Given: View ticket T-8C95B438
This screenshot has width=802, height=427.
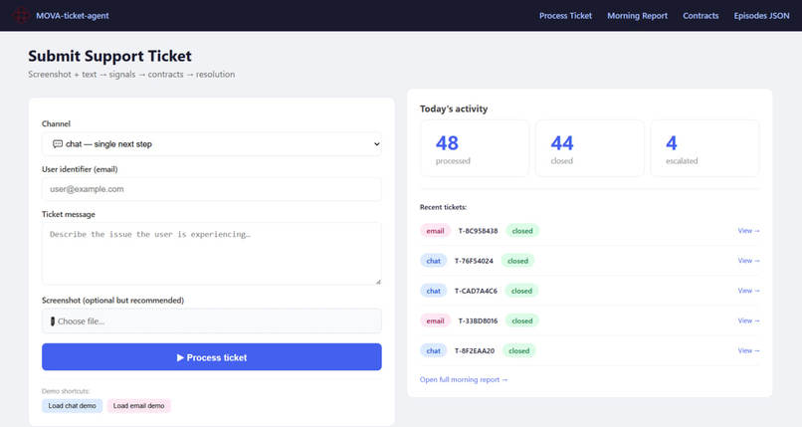Looking at the screenshot, I should click(x=748, y=231).
